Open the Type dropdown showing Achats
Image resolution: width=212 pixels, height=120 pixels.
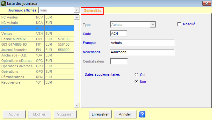click(153, 25)
